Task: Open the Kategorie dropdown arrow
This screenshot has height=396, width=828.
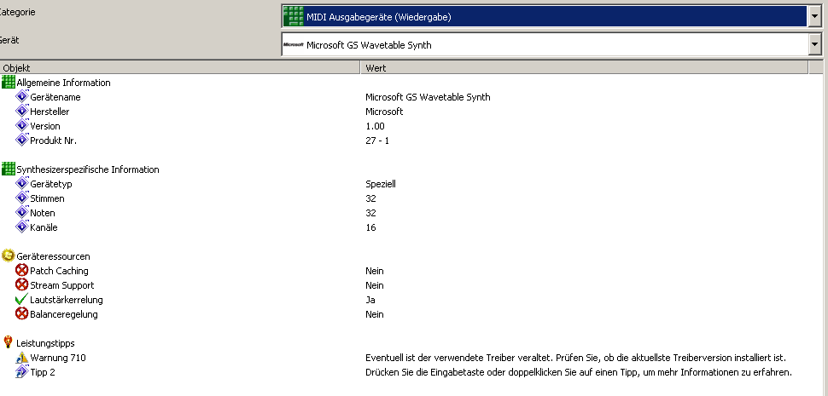Action: pyautogui.click(x=814, y=16)
